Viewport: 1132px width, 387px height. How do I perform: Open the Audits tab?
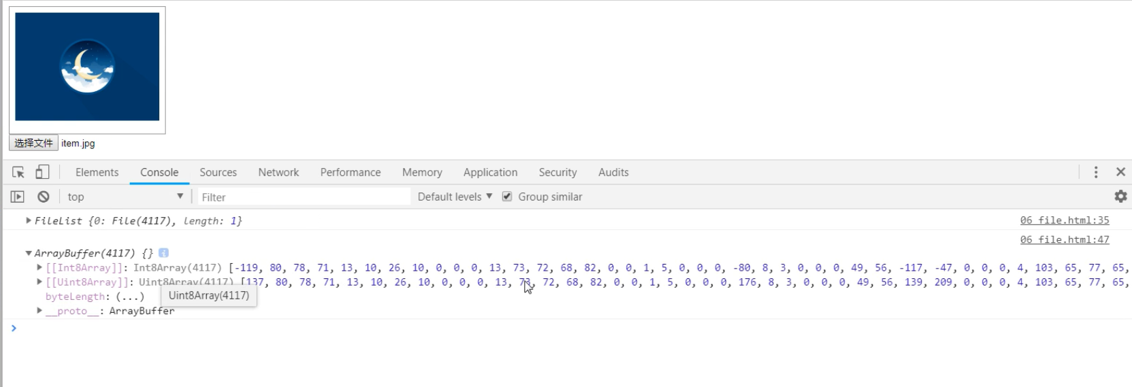click(x=613, y=172)
